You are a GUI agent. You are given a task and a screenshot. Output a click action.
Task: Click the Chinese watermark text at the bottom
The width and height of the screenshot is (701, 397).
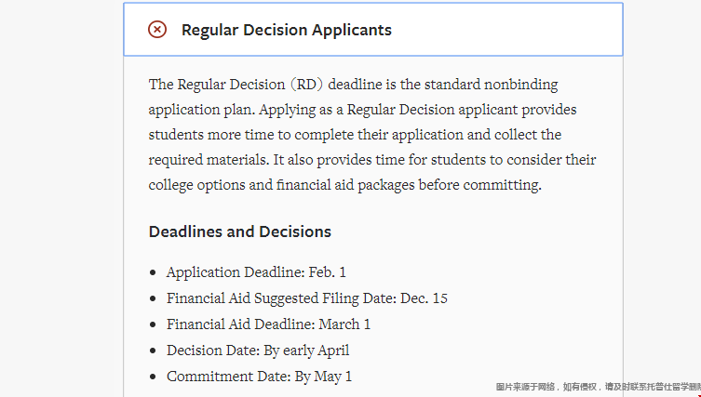[x=599, y=387]
